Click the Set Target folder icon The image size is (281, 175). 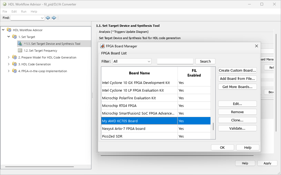click(x=15, y=37)
